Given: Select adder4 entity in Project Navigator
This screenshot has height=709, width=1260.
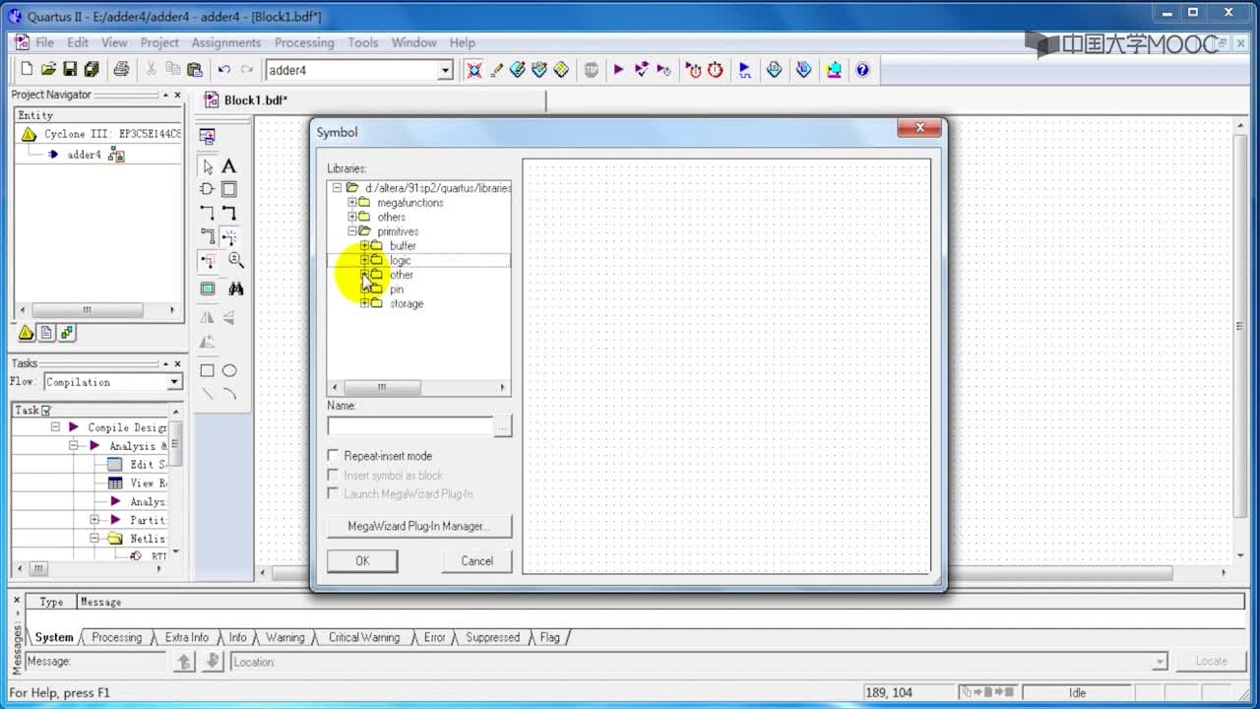Looking at the screenshot, I should pos(85,155).
